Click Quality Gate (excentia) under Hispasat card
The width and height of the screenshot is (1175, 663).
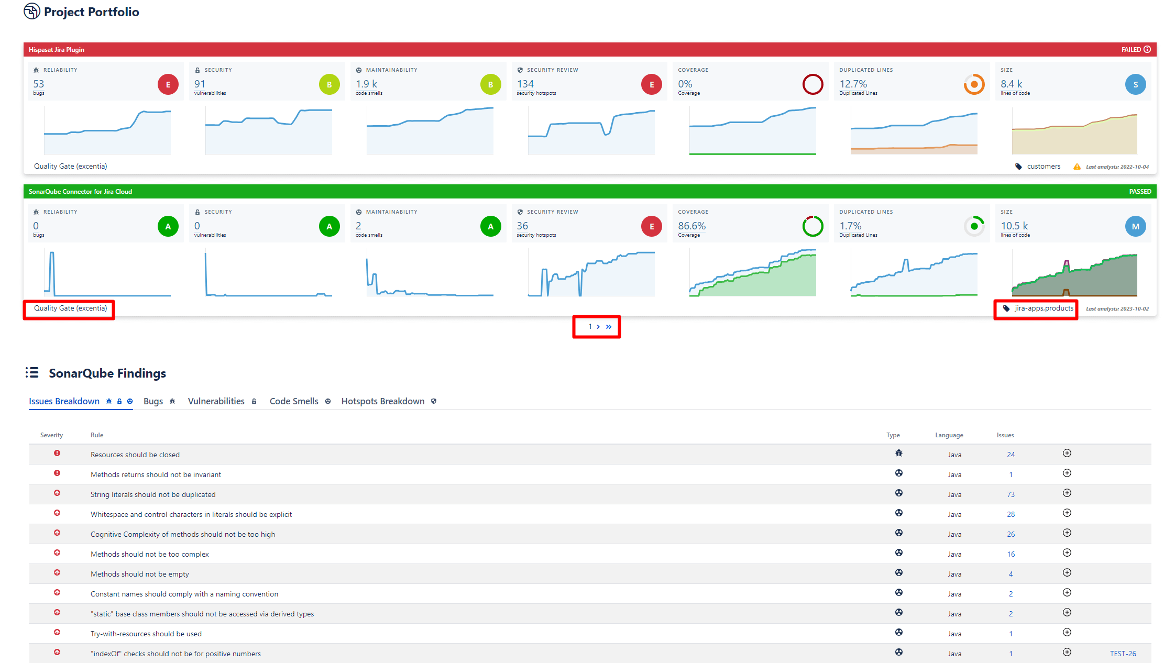(71, 167)
